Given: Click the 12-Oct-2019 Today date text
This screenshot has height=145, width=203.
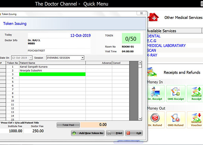Looking at the screenshot, I should coord(81,35).
